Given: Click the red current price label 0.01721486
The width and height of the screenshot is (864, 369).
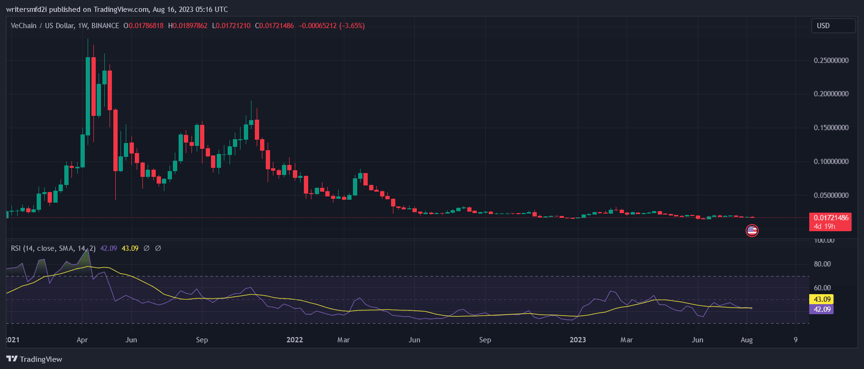Looking at the screenshot, I should pyautogui.click(x=831, y=218).
